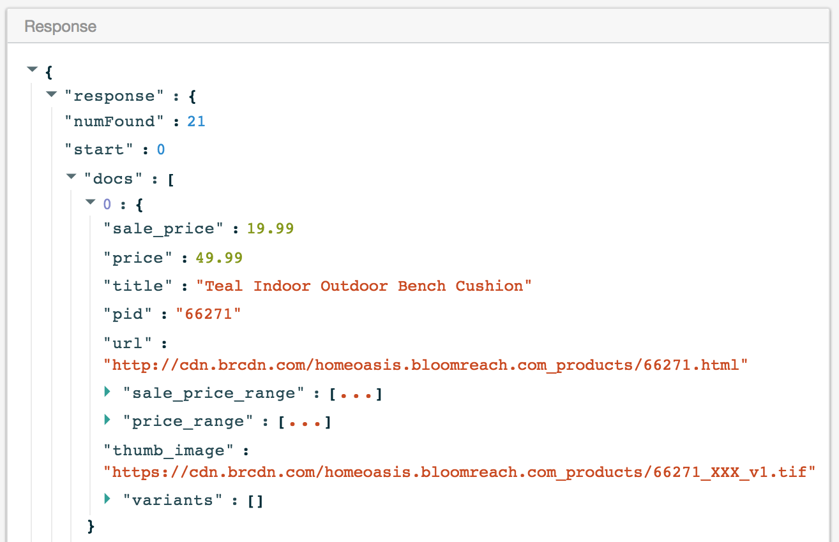Select the "variants" key label
The height and width of the screenshot is (542, 839).
click(172, 501)
